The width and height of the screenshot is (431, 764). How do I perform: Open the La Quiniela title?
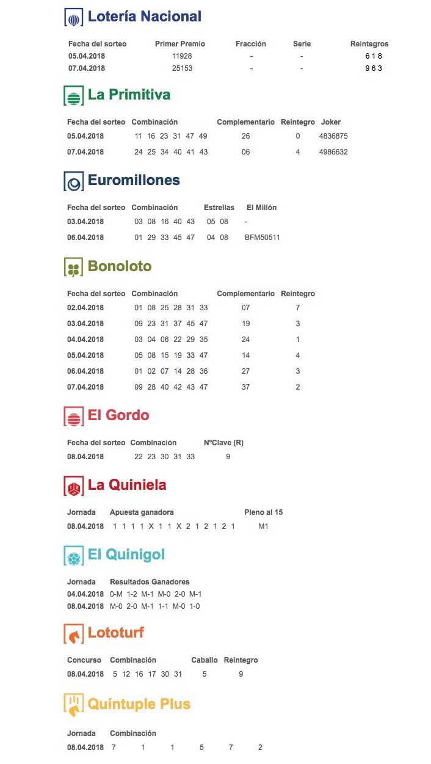click(127, 486)
